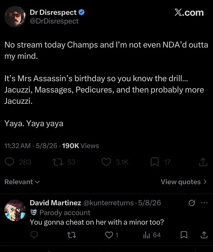Screen dimensions: 213x252
Task: Open the 190K Views count
Action: 81,146
